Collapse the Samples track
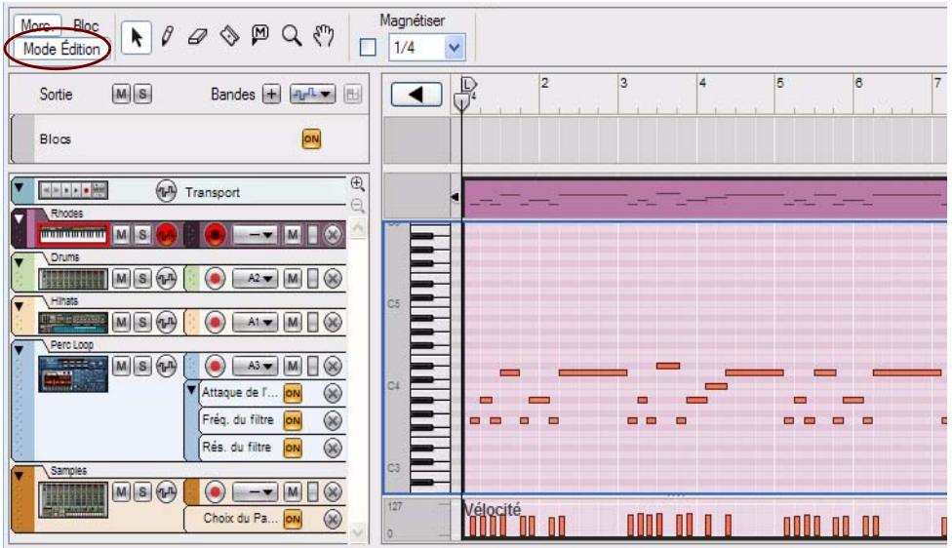 (20, 476)
